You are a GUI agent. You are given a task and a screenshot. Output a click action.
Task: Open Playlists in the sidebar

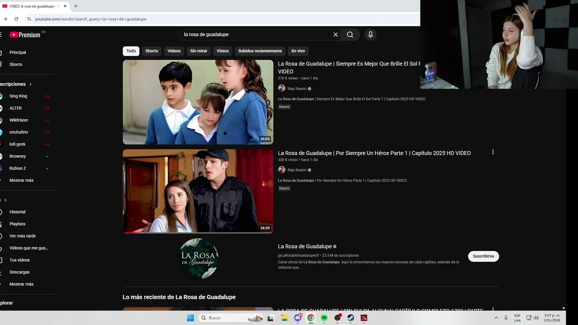pos(17,224)
